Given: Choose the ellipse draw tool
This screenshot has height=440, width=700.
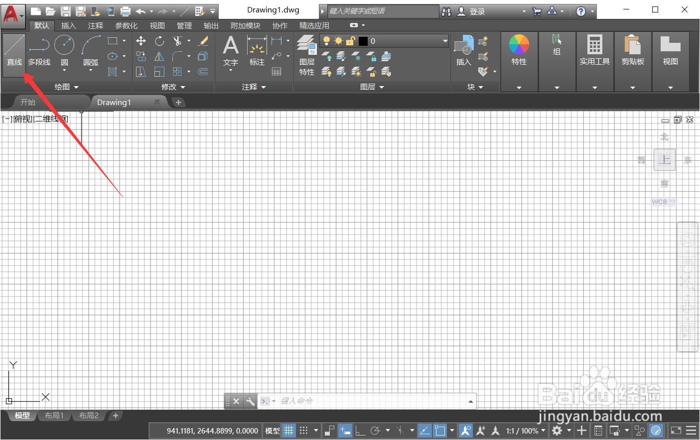Looking at the screenshot, I should coord(113,56).
